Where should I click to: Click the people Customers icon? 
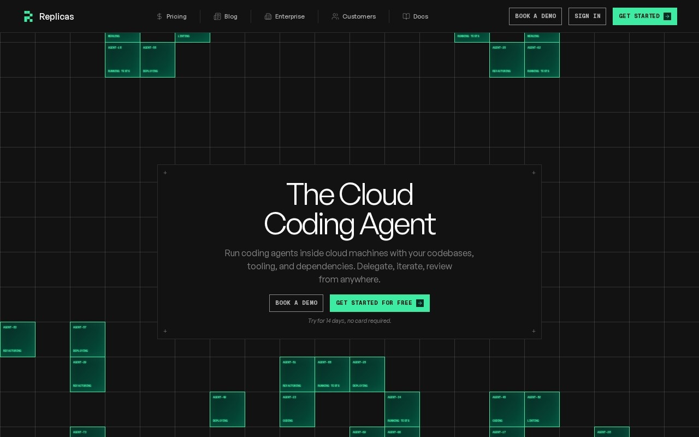335,16
